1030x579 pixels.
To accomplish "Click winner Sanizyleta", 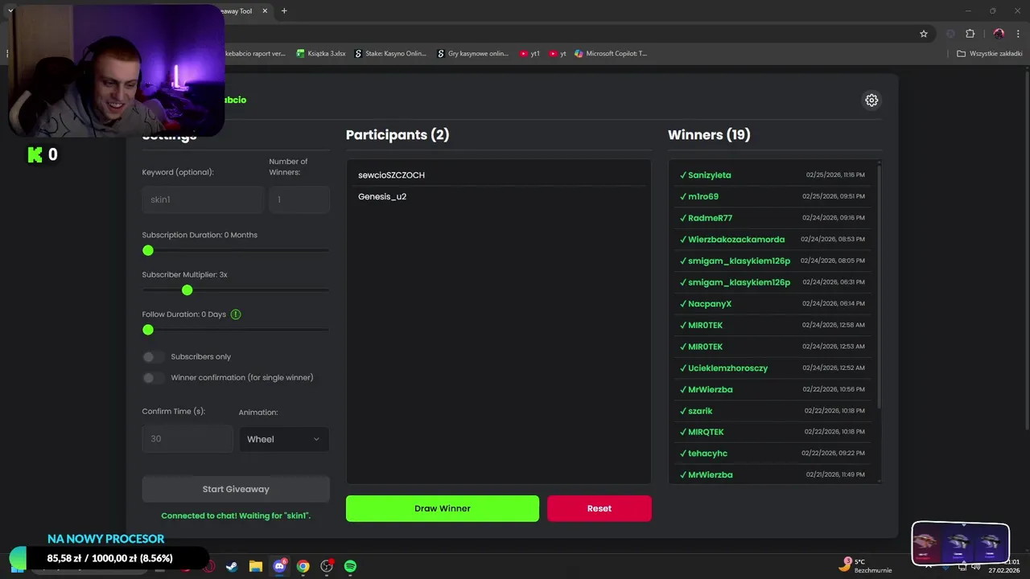I will point(709,175).
